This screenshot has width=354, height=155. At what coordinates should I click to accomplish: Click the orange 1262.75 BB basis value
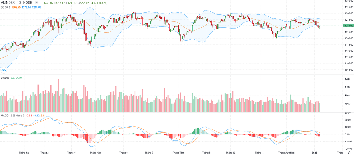[x=16, y=7]
